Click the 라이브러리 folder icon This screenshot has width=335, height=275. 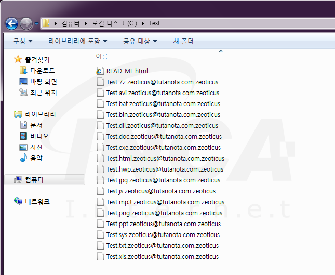click(x=18, y=114)
